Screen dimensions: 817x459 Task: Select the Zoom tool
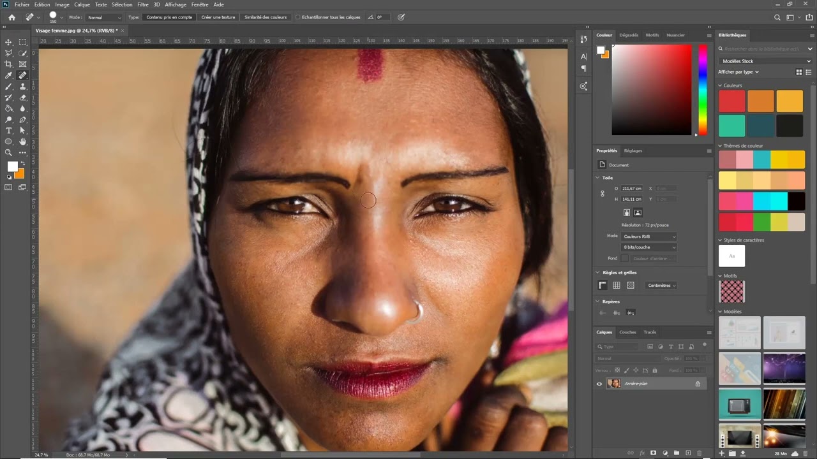click(x=9, y=152)
